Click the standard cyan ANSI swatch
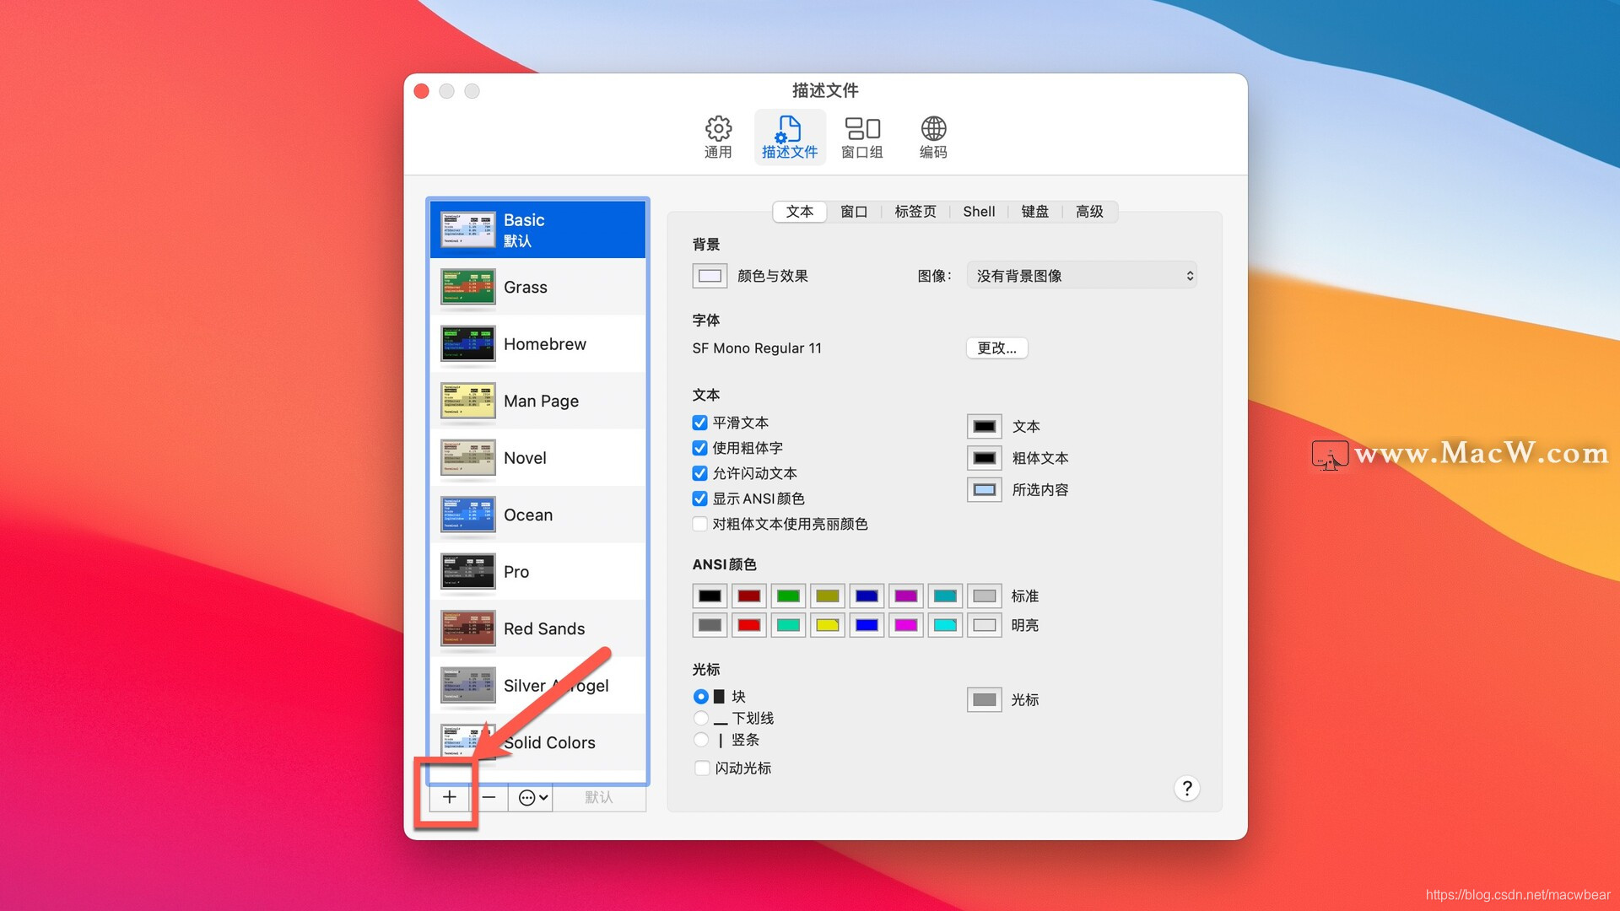The width and height of the screenshot is (1620, 911). (945, 596)
